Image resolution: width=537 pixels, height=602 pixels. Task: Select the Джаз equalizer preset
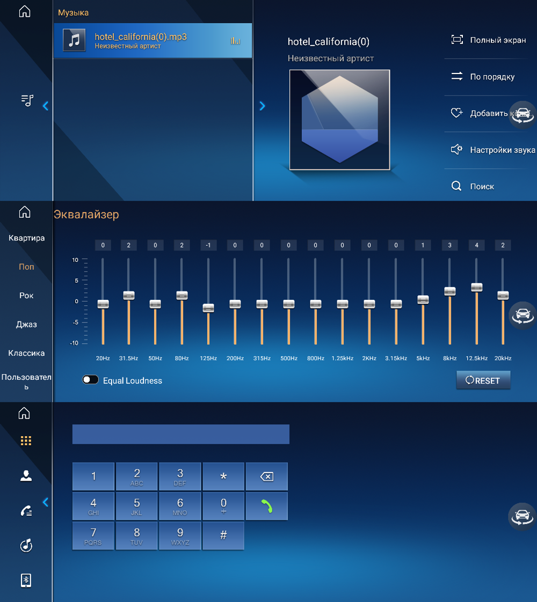click(26, 325)
